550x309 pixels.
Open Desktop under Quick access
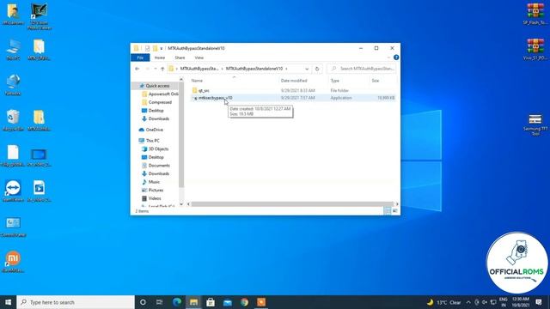pyautogui.click(x=153, y=111)
